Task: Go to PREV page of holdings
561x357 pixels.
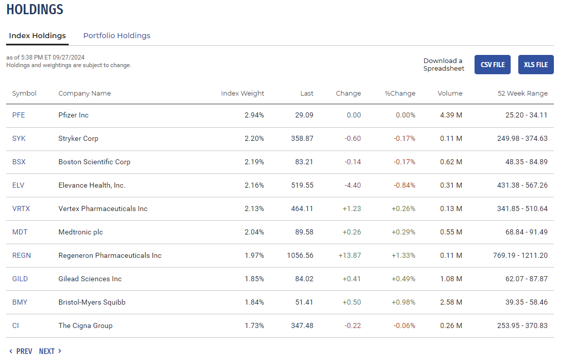Action: tap(21, 351)
